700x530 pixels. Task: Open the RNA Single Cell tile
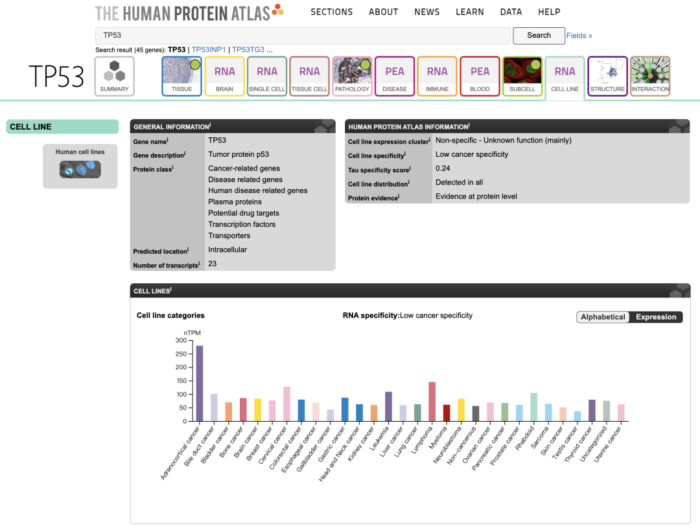click(267, 76)
